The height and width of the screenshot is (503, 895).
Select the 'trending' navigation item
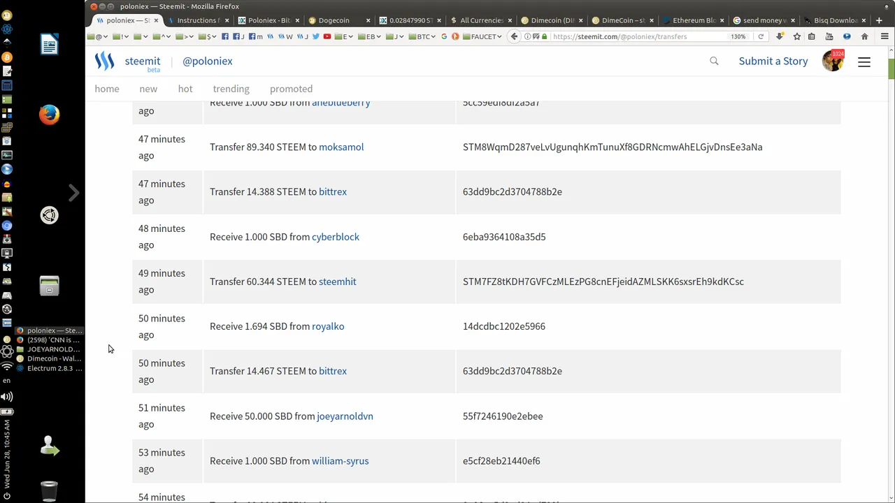(231, 89)
